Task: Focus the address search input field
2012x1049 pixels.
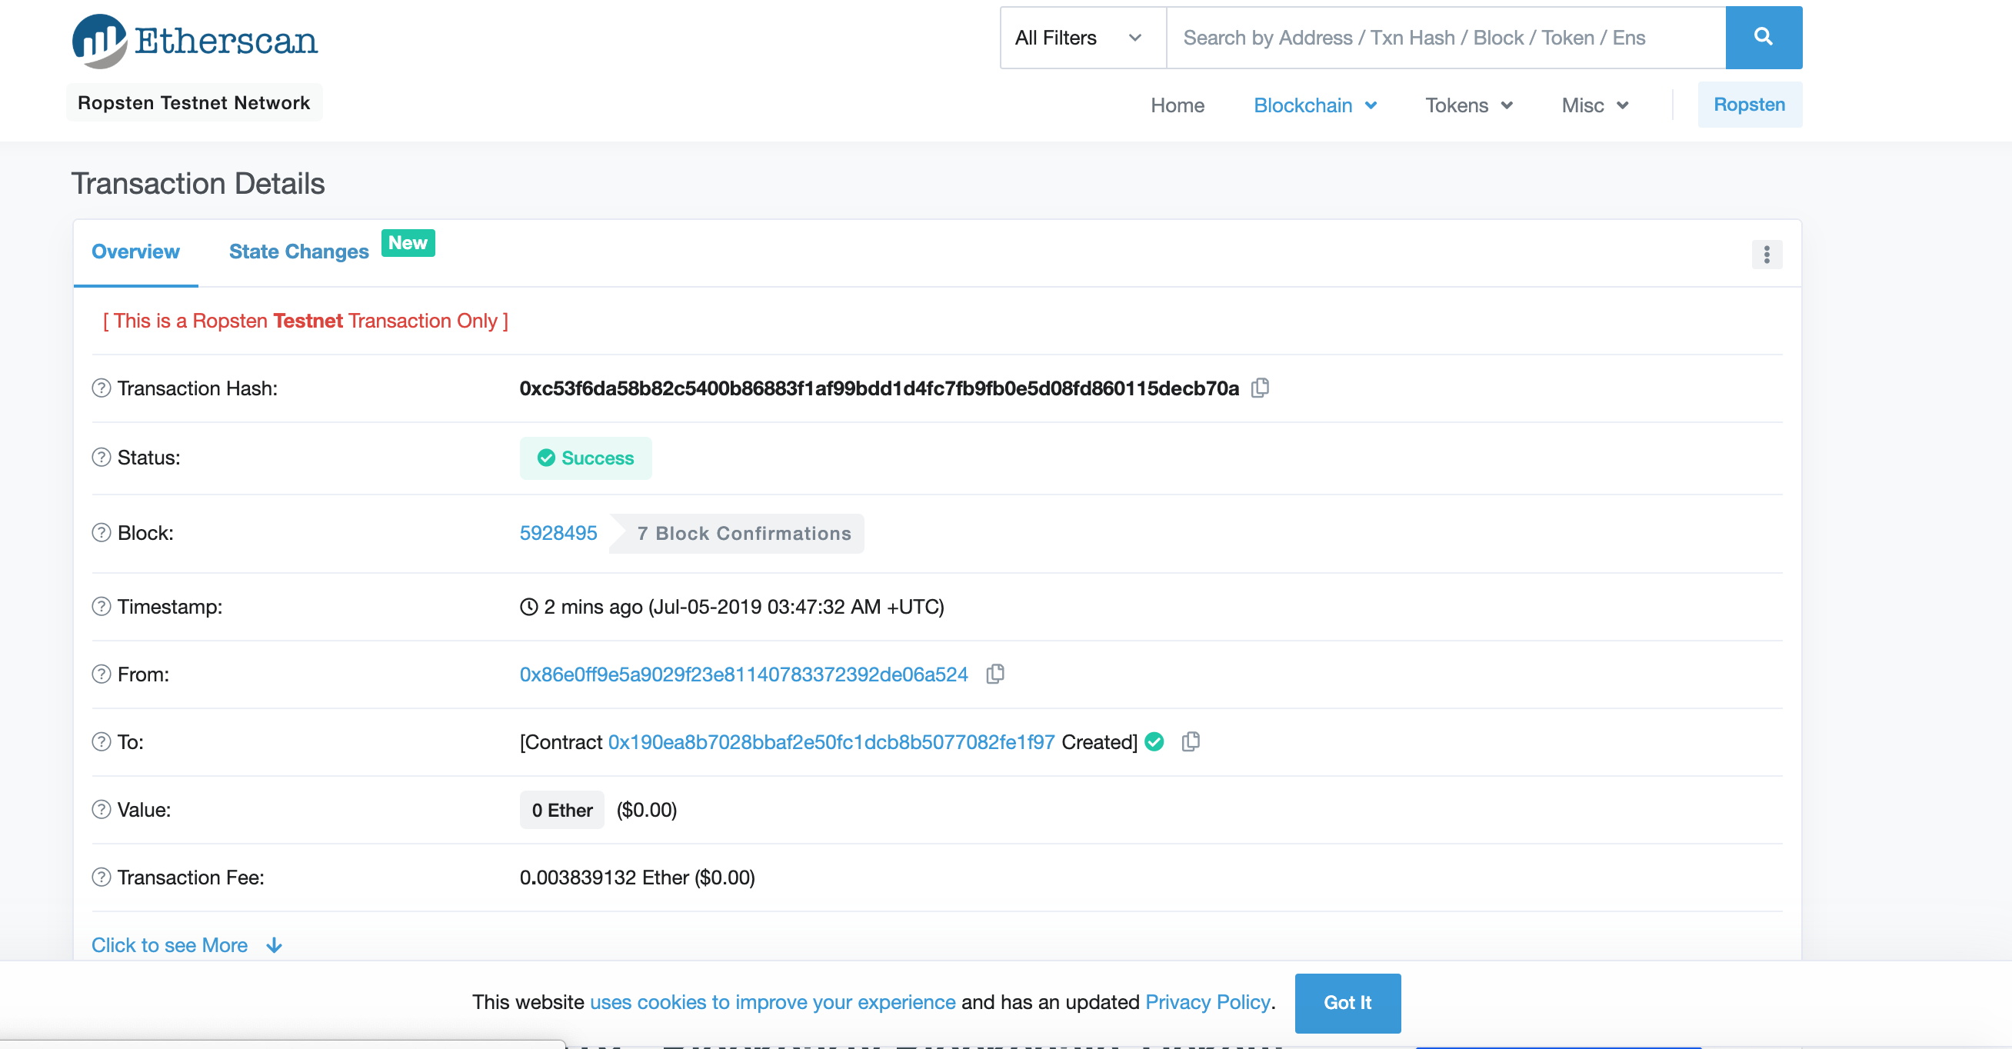Action: pos(1445,38)
